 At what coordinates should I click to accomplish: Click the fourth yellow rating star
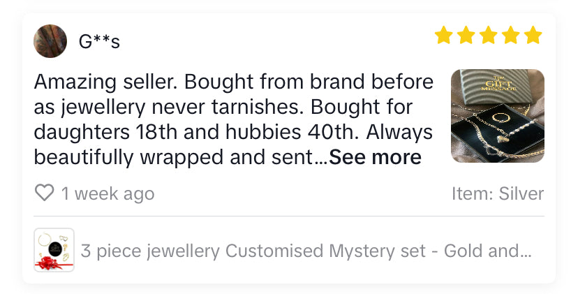511,35
